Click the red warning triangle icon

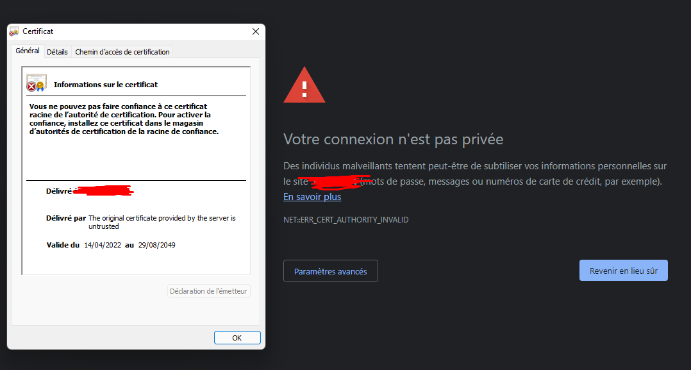[x=304, y=84]
